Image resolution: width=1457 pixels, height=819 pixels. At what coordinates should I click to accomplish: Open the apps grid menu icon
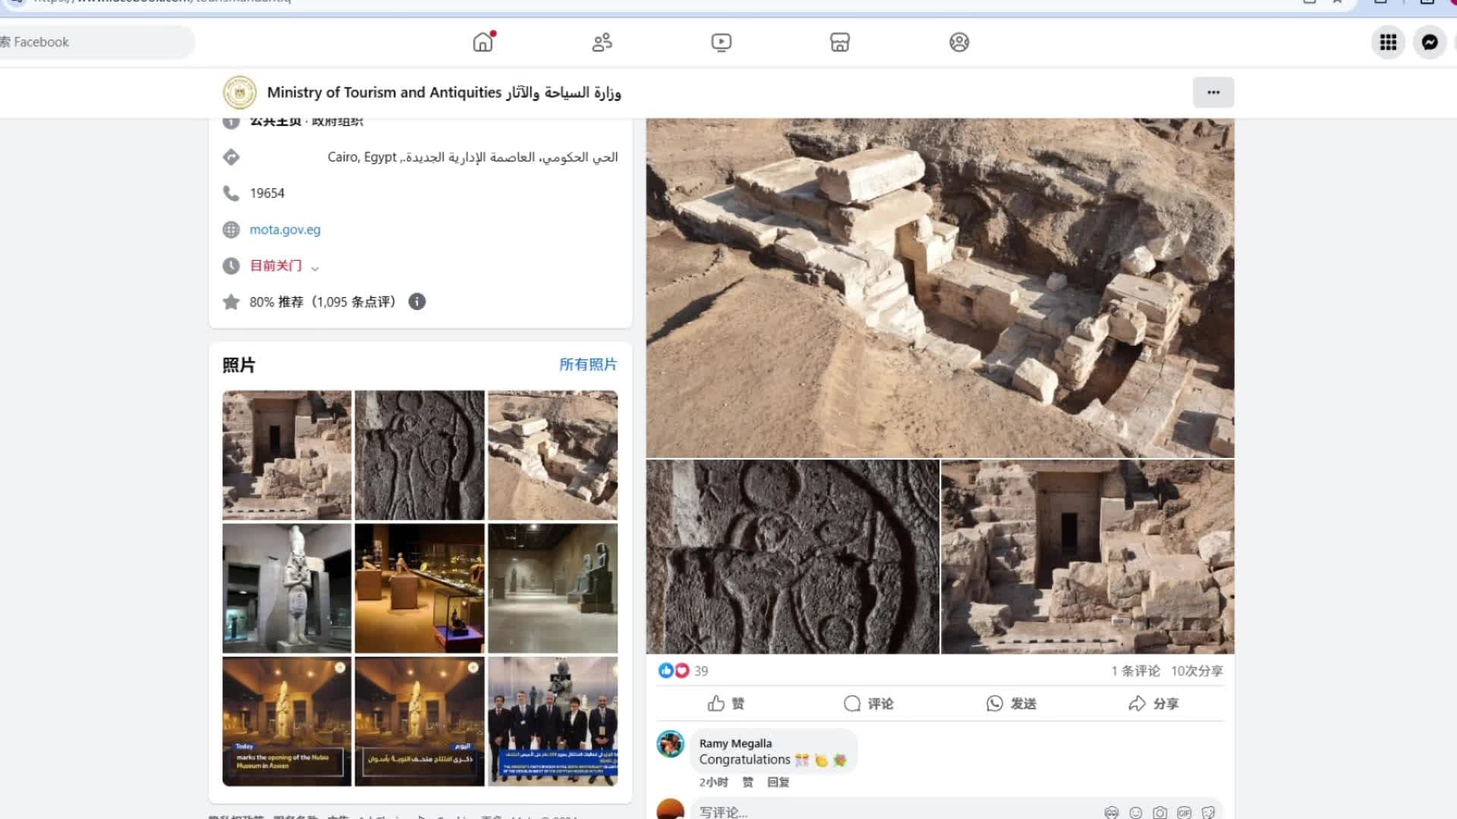1388,42
